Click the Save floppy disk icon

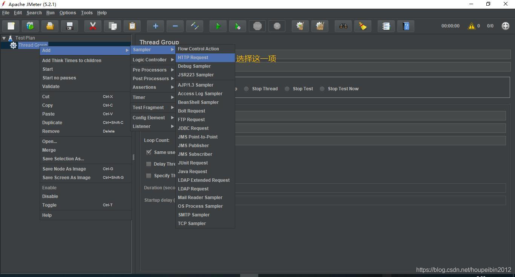tap(69, 26)
